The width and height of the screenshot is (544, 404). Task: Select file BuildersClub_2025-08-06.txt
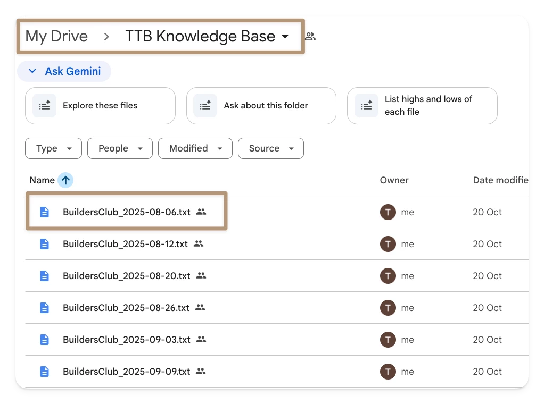pyautogui.click(x=127, y=212)
